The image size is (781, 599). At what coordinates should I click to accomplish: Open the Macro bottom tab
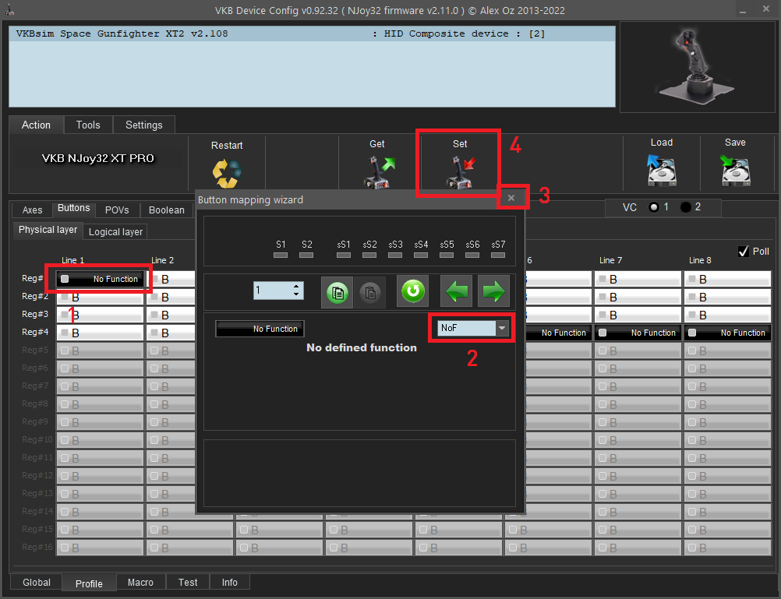pos(140,583)
